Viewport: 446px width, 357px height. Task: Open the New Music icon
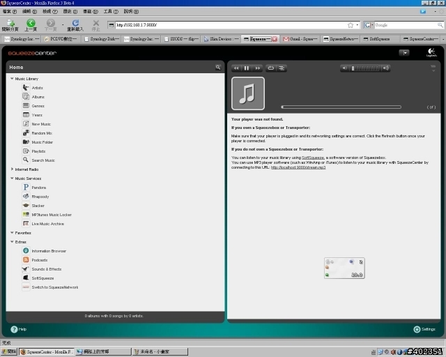26,124
